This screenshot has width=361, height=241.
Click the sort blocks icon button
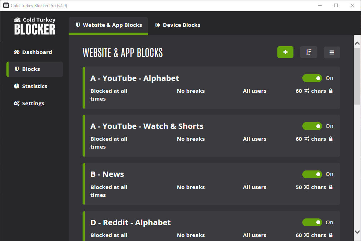click(308, 52)
